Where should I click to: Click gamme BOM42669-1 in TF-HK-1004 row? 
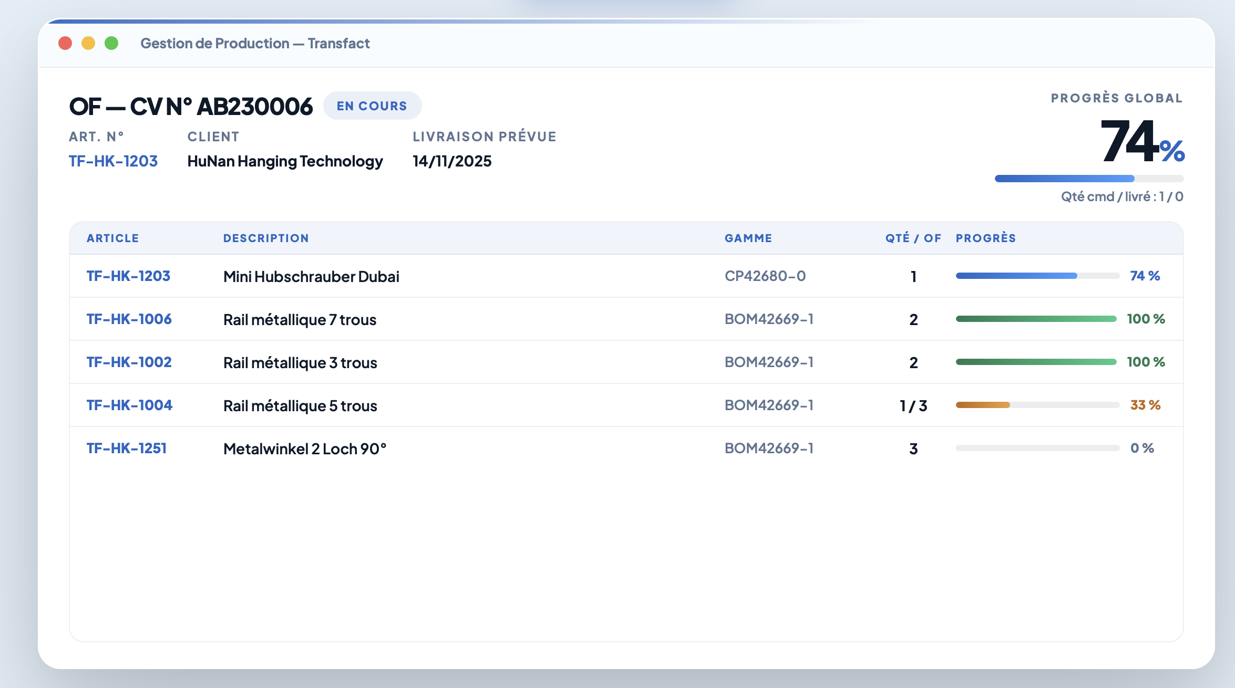click(x=769, y=405)
